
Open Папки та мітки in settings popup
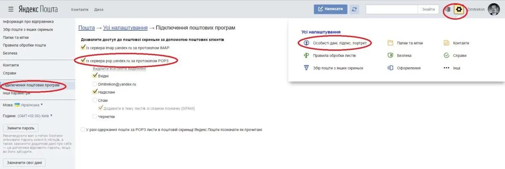point(409,43)
